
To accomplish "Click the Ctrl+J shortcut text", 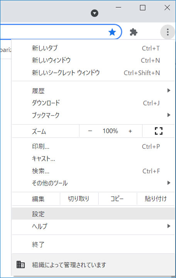I will click(x=151, y=103).
